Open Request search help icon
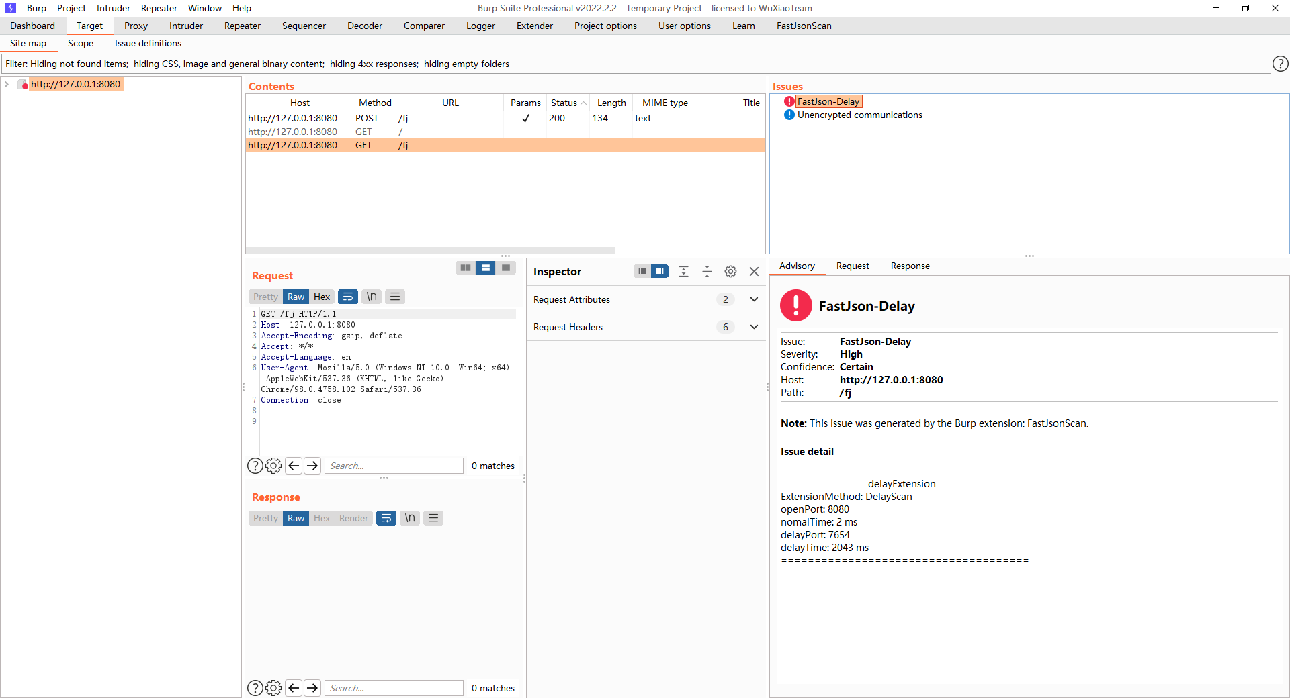Screen dimensions: 1290x698 point(255,466)
